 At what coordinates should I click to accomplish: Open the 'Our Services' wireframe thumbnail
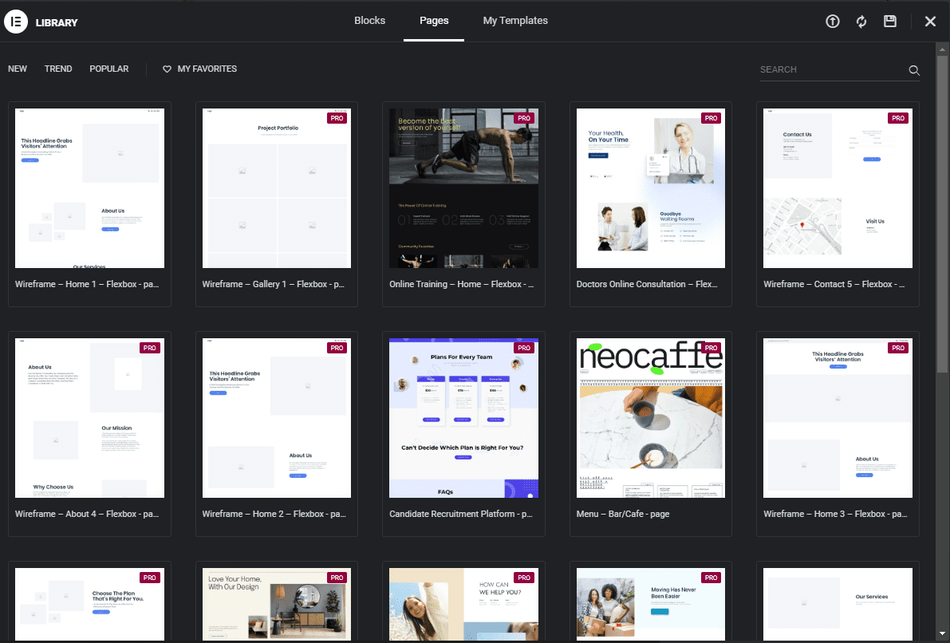pos(838,604)
